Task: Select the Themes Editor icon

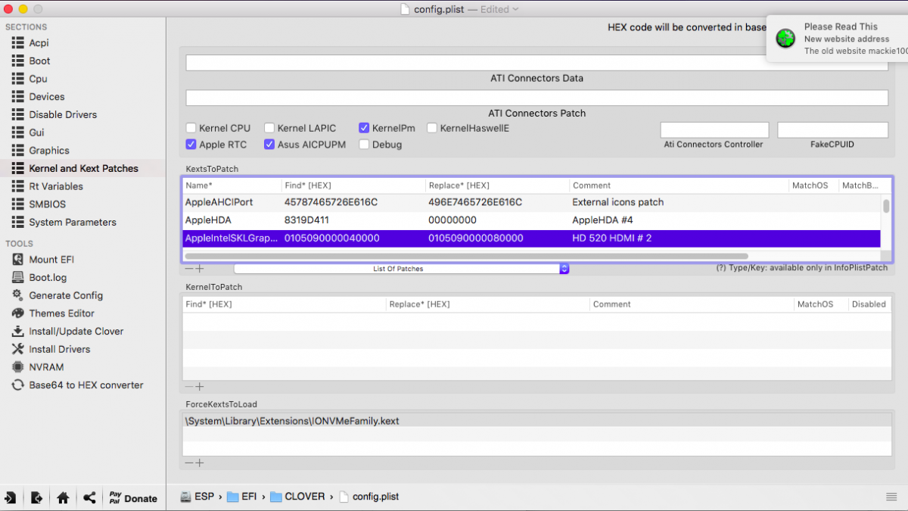Action: pos(17,313)
